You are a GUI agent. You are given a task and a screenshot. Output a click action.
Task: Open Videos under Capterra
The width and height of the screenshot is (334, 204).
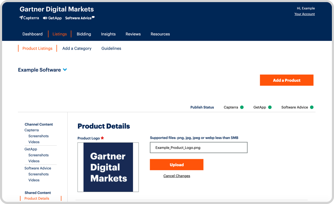tap(34, 142)
